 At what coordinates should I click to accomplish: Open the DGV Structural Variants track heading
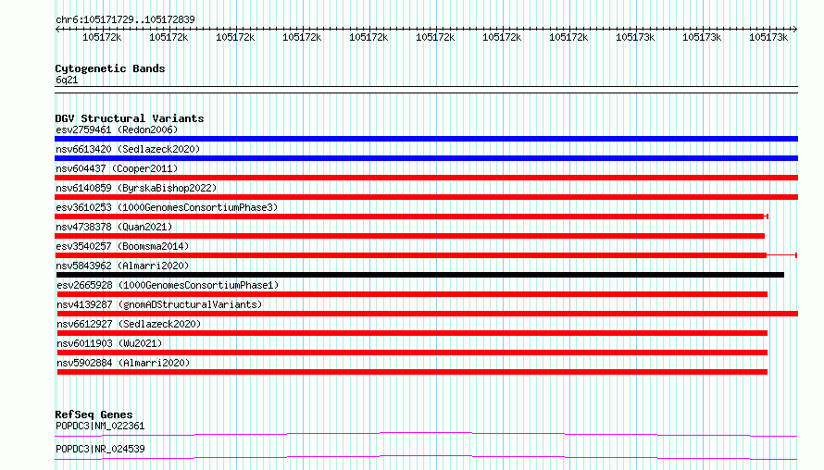(130, 118)
